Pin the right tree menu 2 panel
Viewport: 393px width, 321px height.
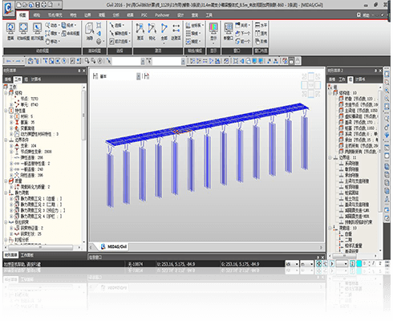pyautogui.click(x=375, y=71)
